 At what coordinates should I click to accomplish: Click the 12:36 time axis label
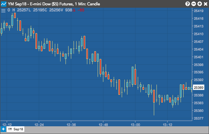click(71, 125)
